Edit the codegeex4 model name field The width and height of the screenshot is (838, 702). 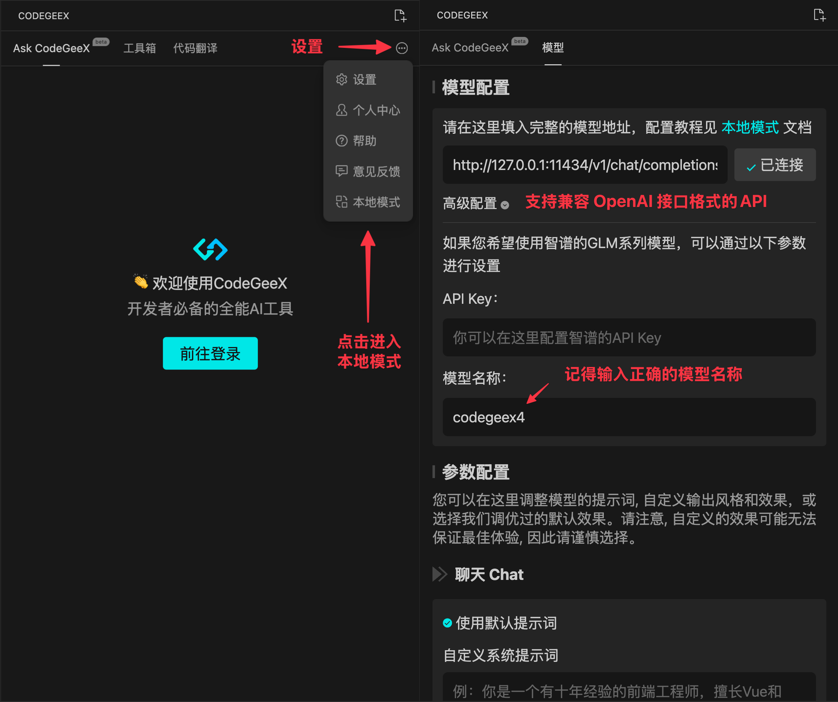(x=629, y=417)
